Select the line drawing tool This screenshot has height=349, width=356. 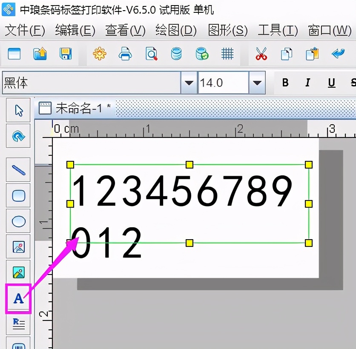[x=18, y=170]
